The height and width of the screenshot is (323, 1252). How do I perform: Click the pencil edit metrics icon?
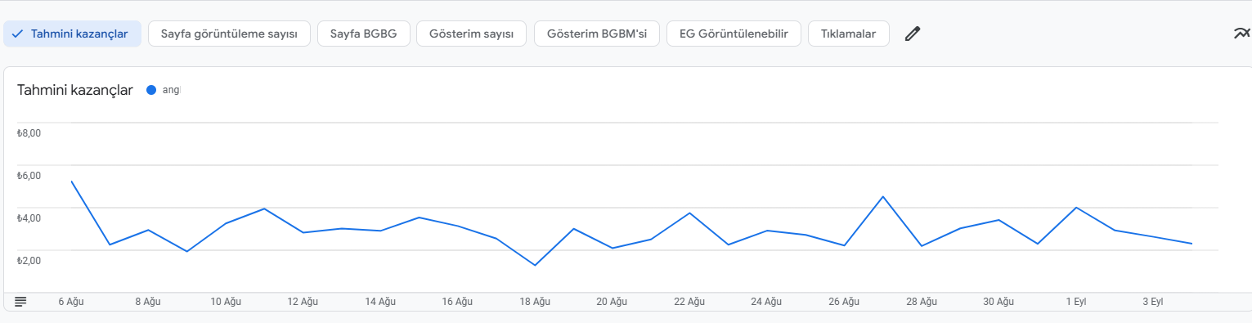click(x=913, y=34)
